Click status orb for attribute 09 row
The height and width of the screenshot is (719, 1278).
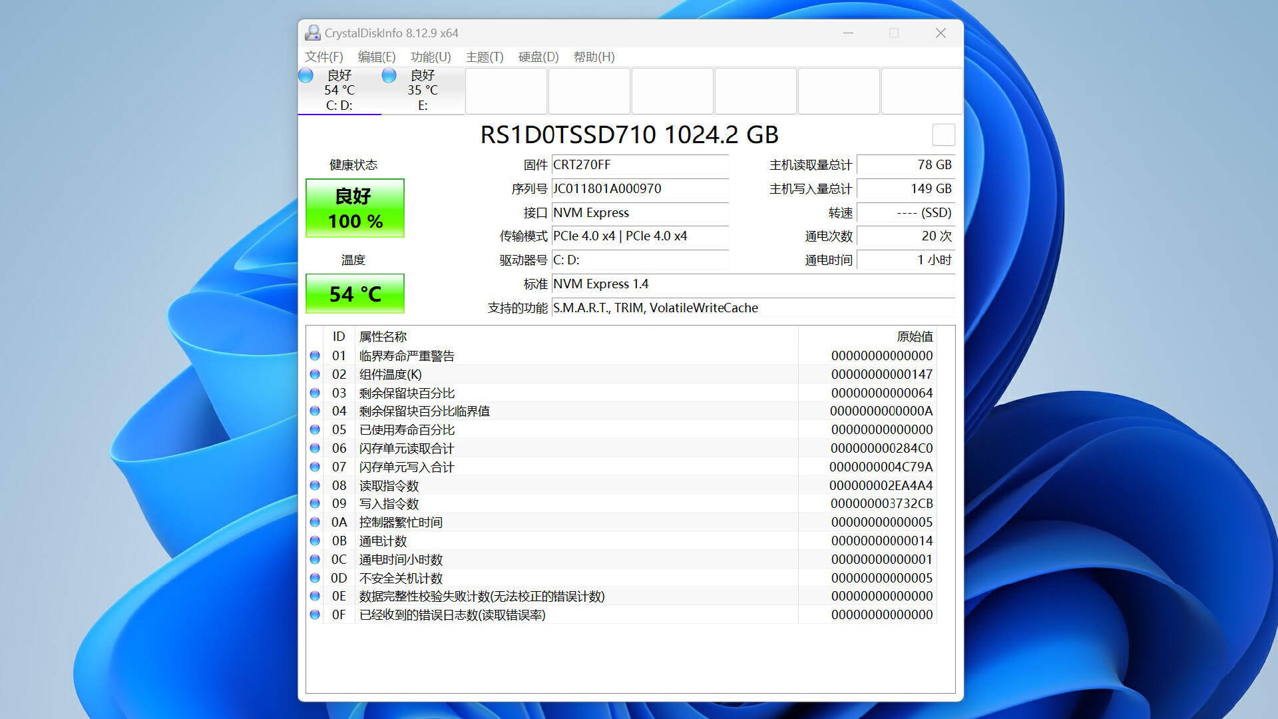click(x=315, y=504)
